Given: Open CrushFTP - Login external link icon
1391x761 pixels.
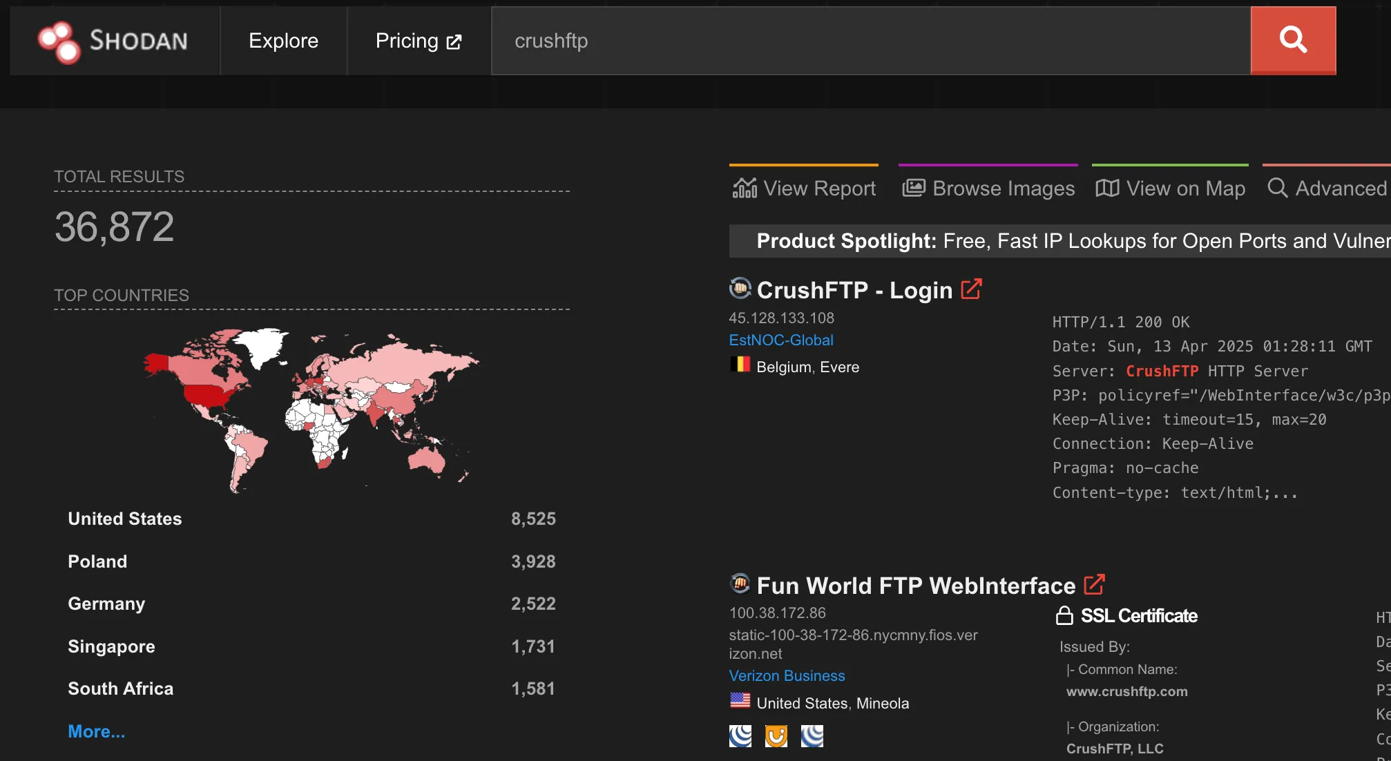Looking at the screenshot, I should [971, 289].
